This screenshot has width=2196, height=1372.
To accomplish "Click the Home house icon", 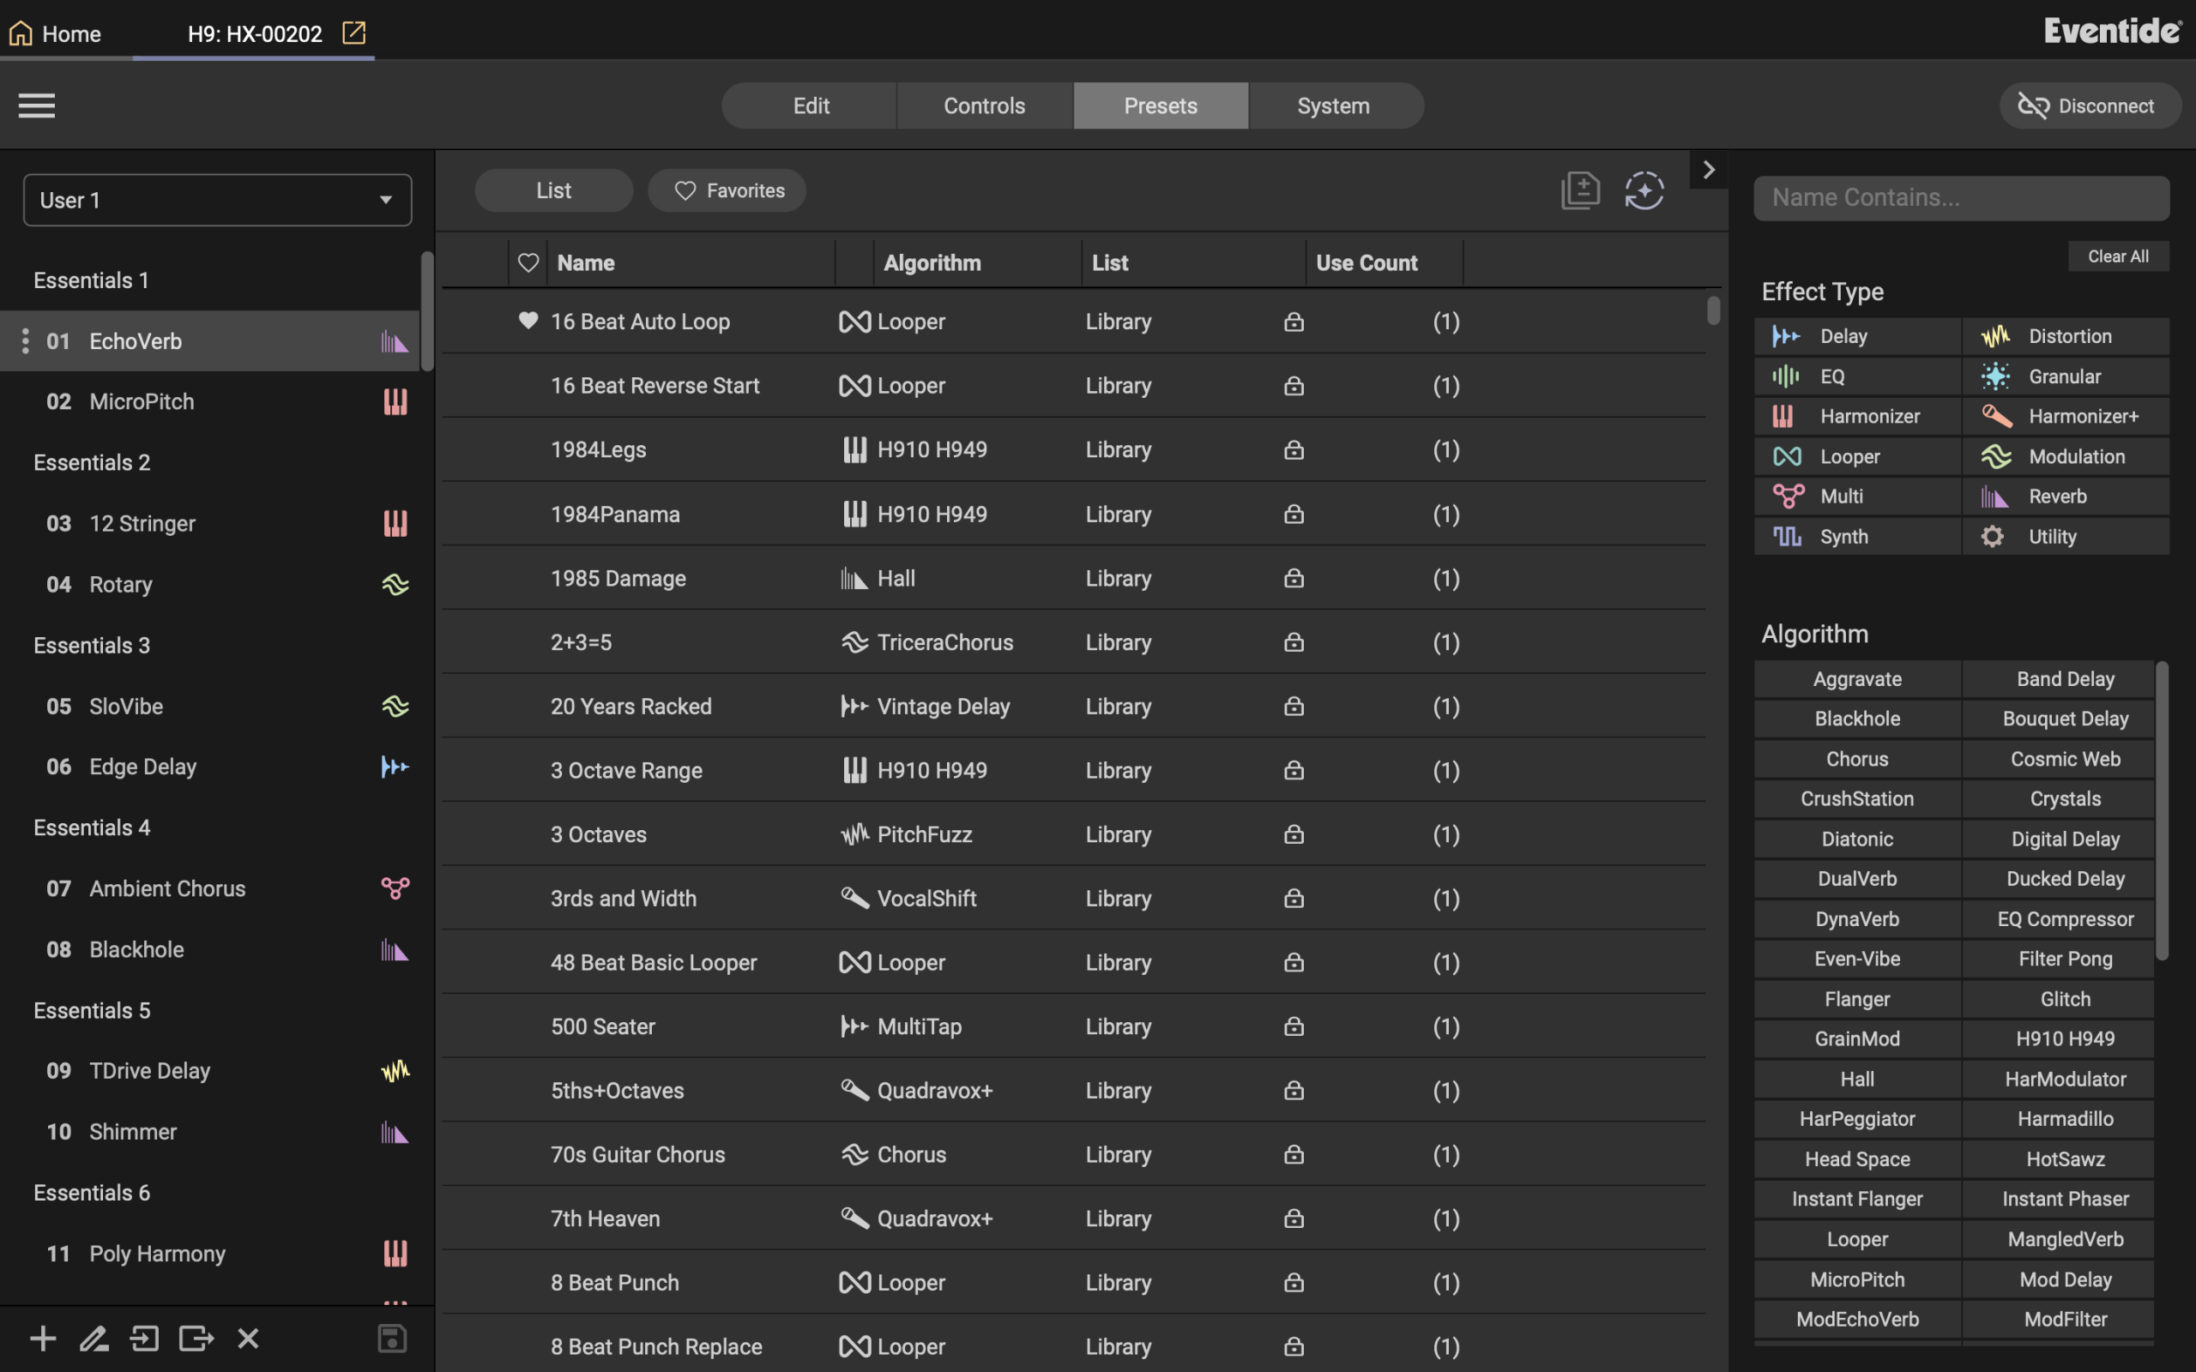I will tap(21, 33).
